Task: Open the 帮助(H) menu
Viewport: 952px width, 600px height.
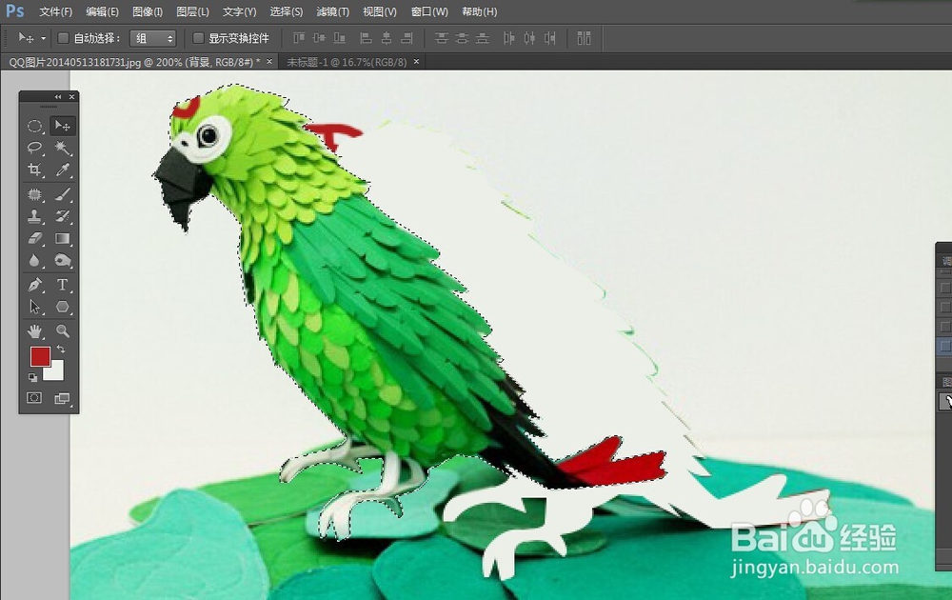Action: pos(479,11)
